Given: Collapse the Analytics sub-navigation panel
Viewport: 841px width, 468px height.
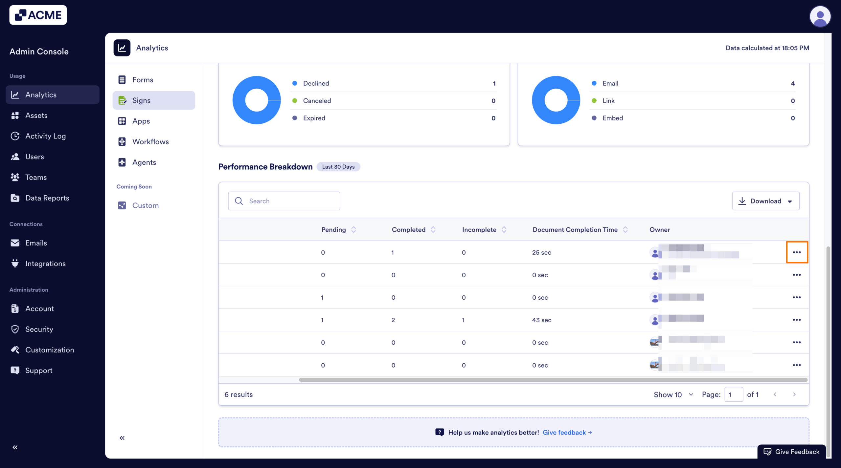Looking at the screenshot, I should 122,438.
